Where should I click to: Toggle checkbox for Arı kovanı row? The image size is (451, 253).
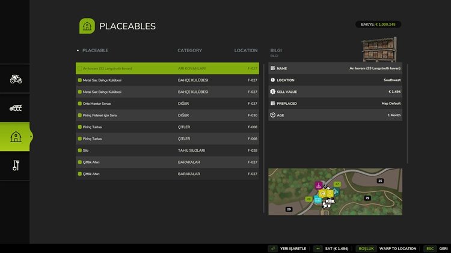click(x=79, y=69)
